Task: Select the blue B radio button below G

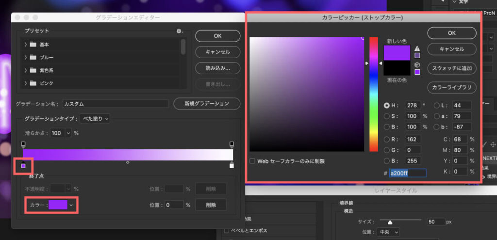Action: (387, 160)
